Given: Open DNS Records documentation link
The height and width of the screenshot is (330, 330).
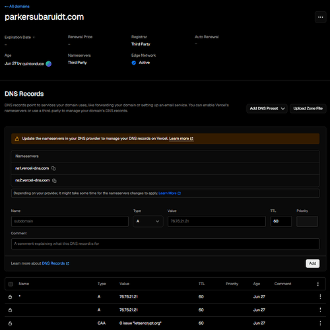Looking at the screenshot, I should coord(55,263).
